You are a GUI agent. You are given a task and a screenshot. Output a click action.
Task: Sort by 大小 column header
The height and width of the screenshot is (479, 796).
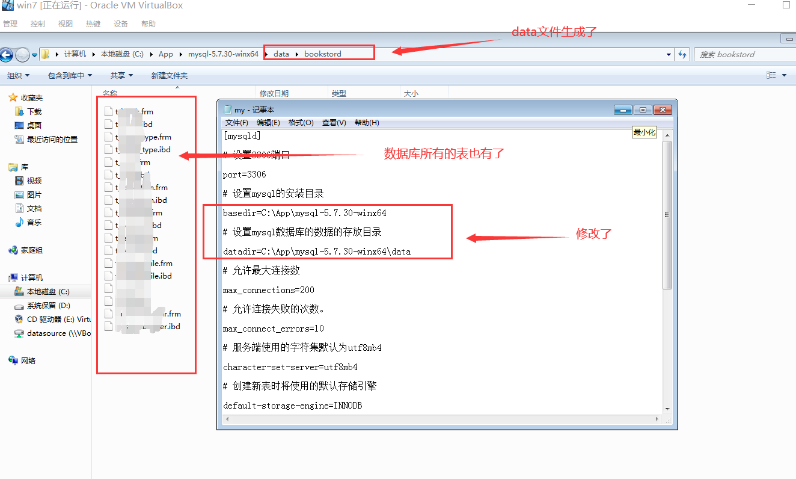(x=411, y=94)
